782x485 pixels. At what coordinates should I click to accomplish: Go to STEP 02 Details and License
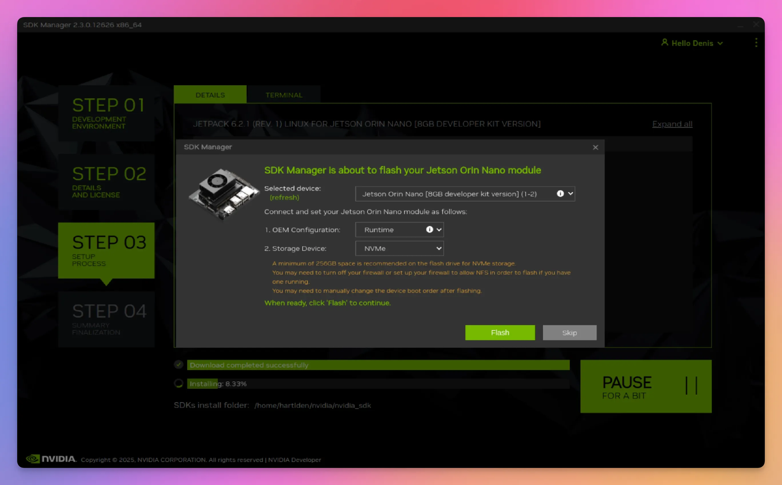pyautogui.click(x=106, y=182)
